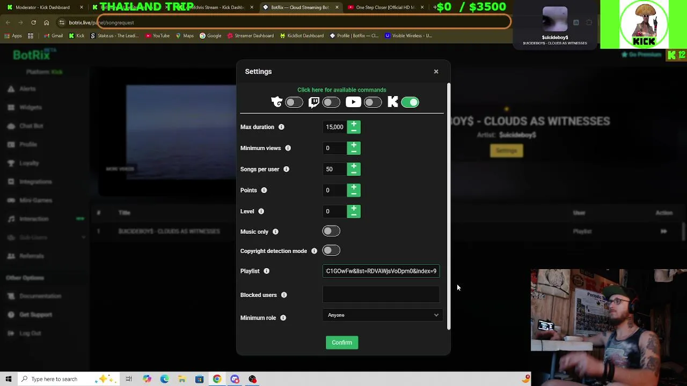Click the Settings dialog scrollbar
Image resolution: width=687 pixels, height=386 pixels.
tap(448, 206)
